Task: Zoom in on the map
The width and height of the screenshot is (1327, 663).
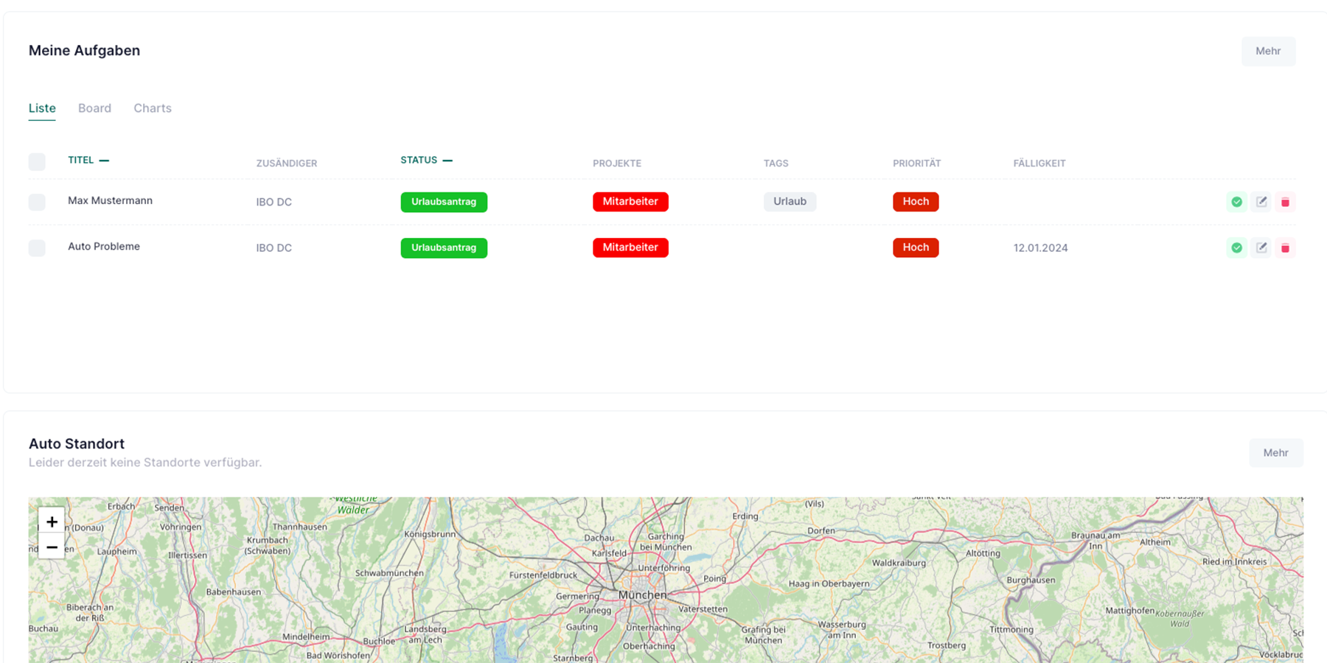Action: pyautogui.click(x=52, y=522)
